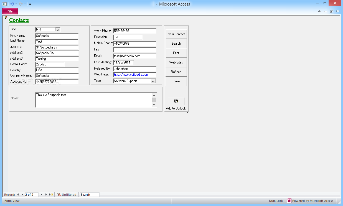343x206 pixels.
Task: Go to previous record arrow
Action: 22,195
